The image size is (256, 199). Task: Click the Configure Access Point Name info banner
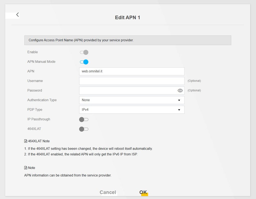(127, 40)
